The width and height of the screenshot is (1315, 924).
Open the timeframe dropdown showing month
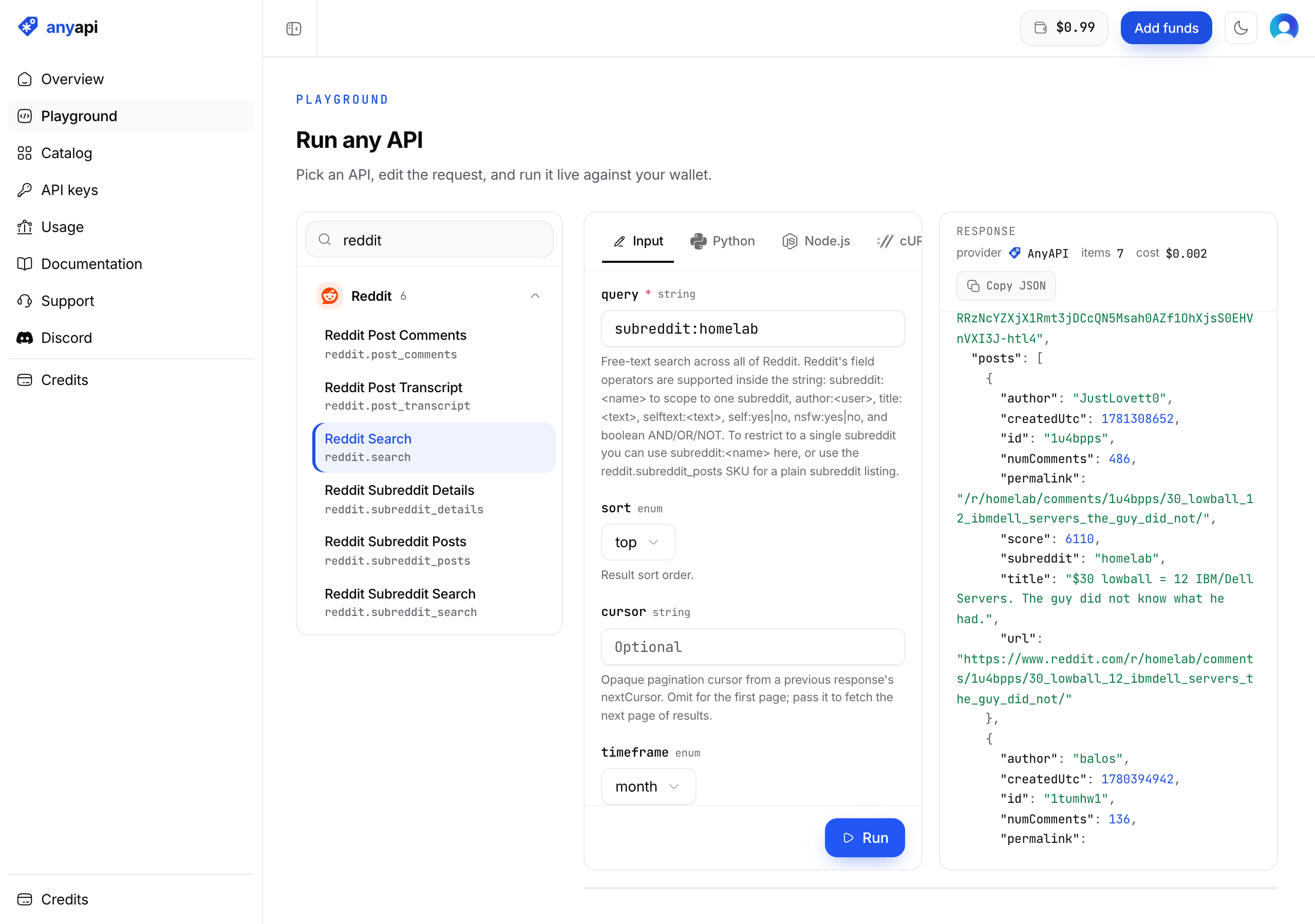click(x=648, y=786)
